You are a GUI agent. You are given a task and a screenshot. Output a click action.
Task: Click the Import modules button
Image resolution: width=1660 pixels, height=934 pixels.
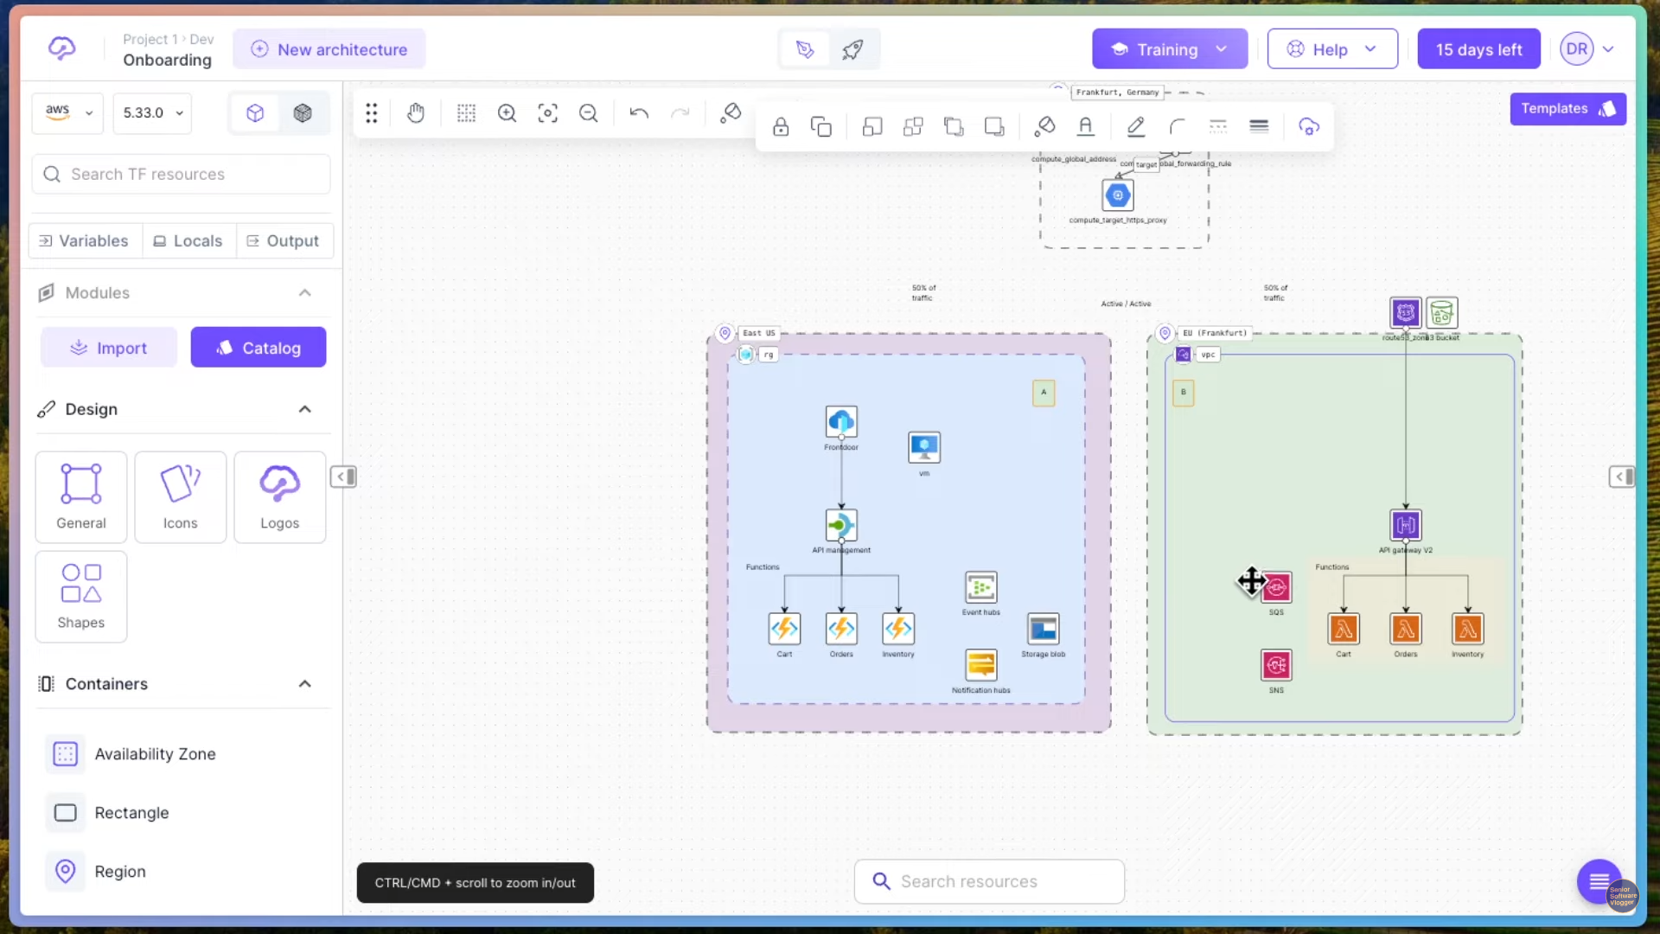point(109,348)
